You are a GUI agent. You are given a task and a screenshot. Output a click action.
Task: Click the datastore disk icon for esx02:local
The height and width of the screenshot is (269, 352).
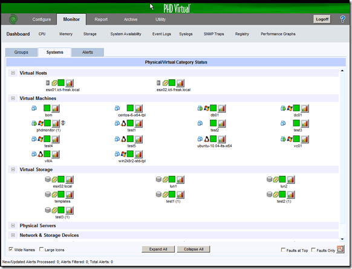(x=48, y=180)
